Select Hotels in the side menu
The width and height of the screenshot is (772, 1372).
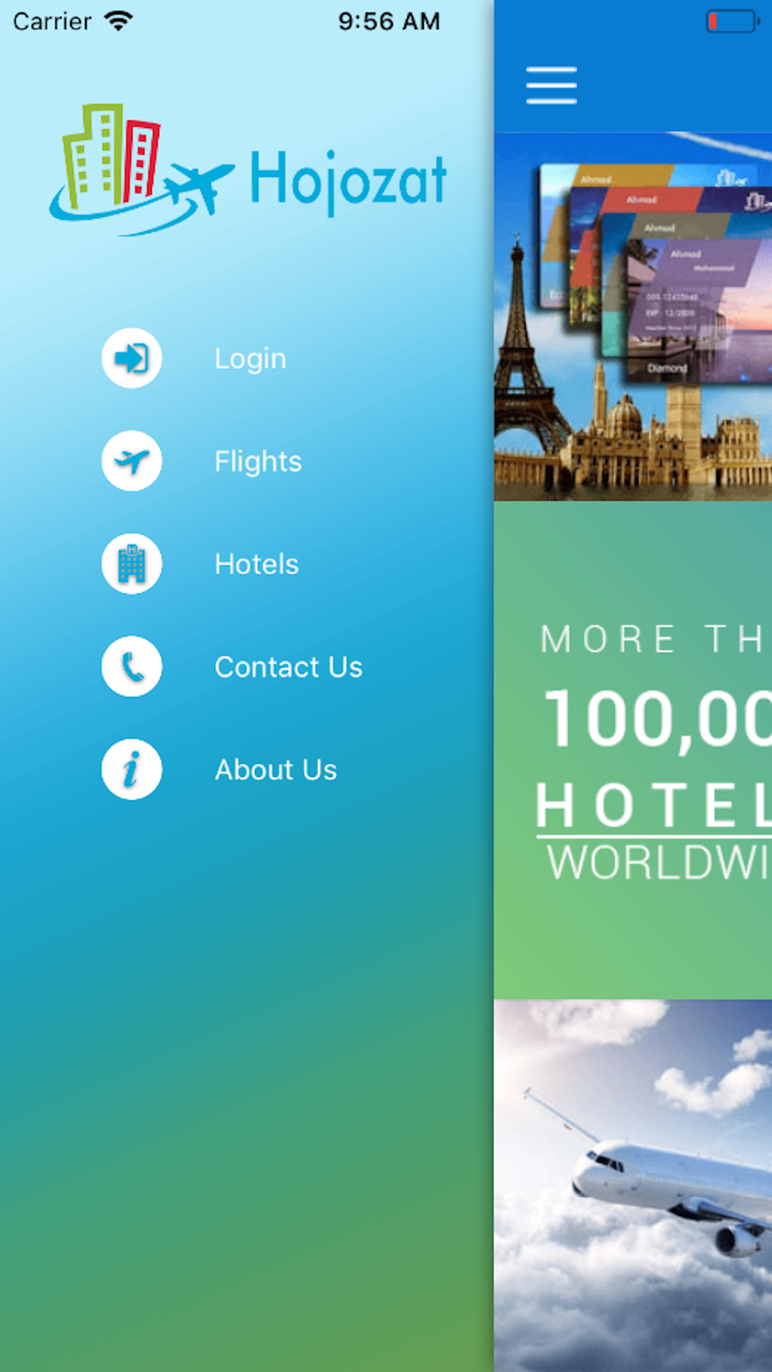[x=256, y=564]
